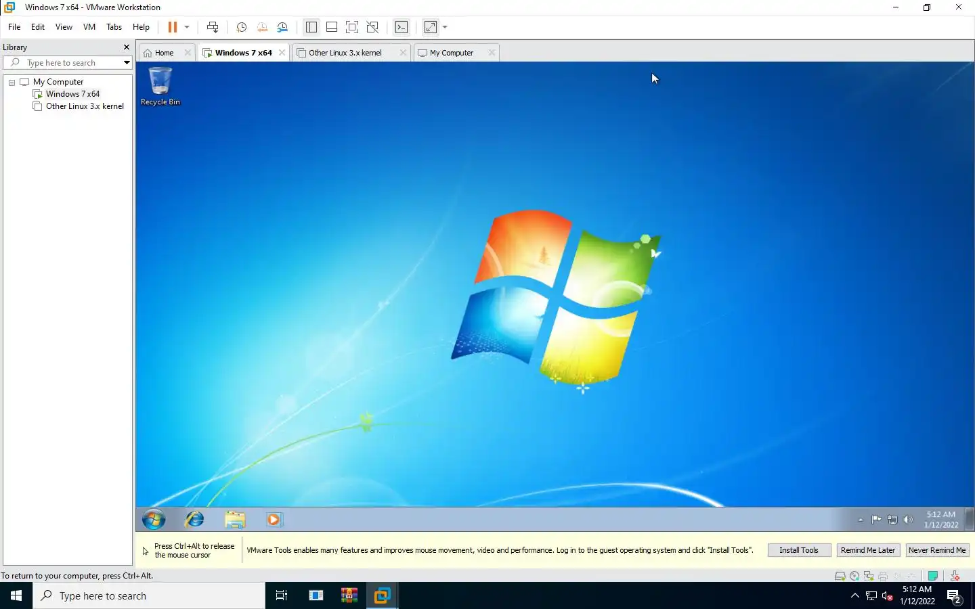Show hidden icons in host tray
Screen dimensions: 975x609
[854, 595]
